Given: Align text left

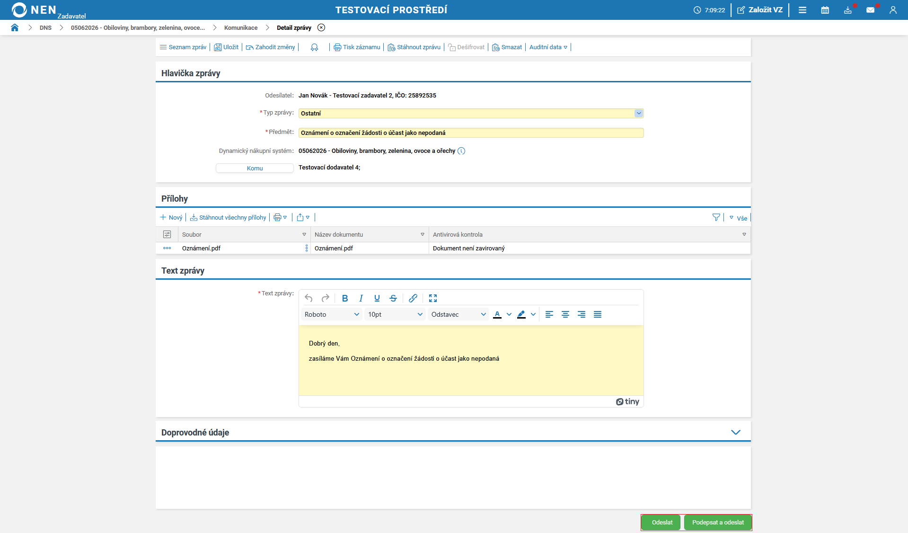Looking at the screenshot, I should click(549, 314).
